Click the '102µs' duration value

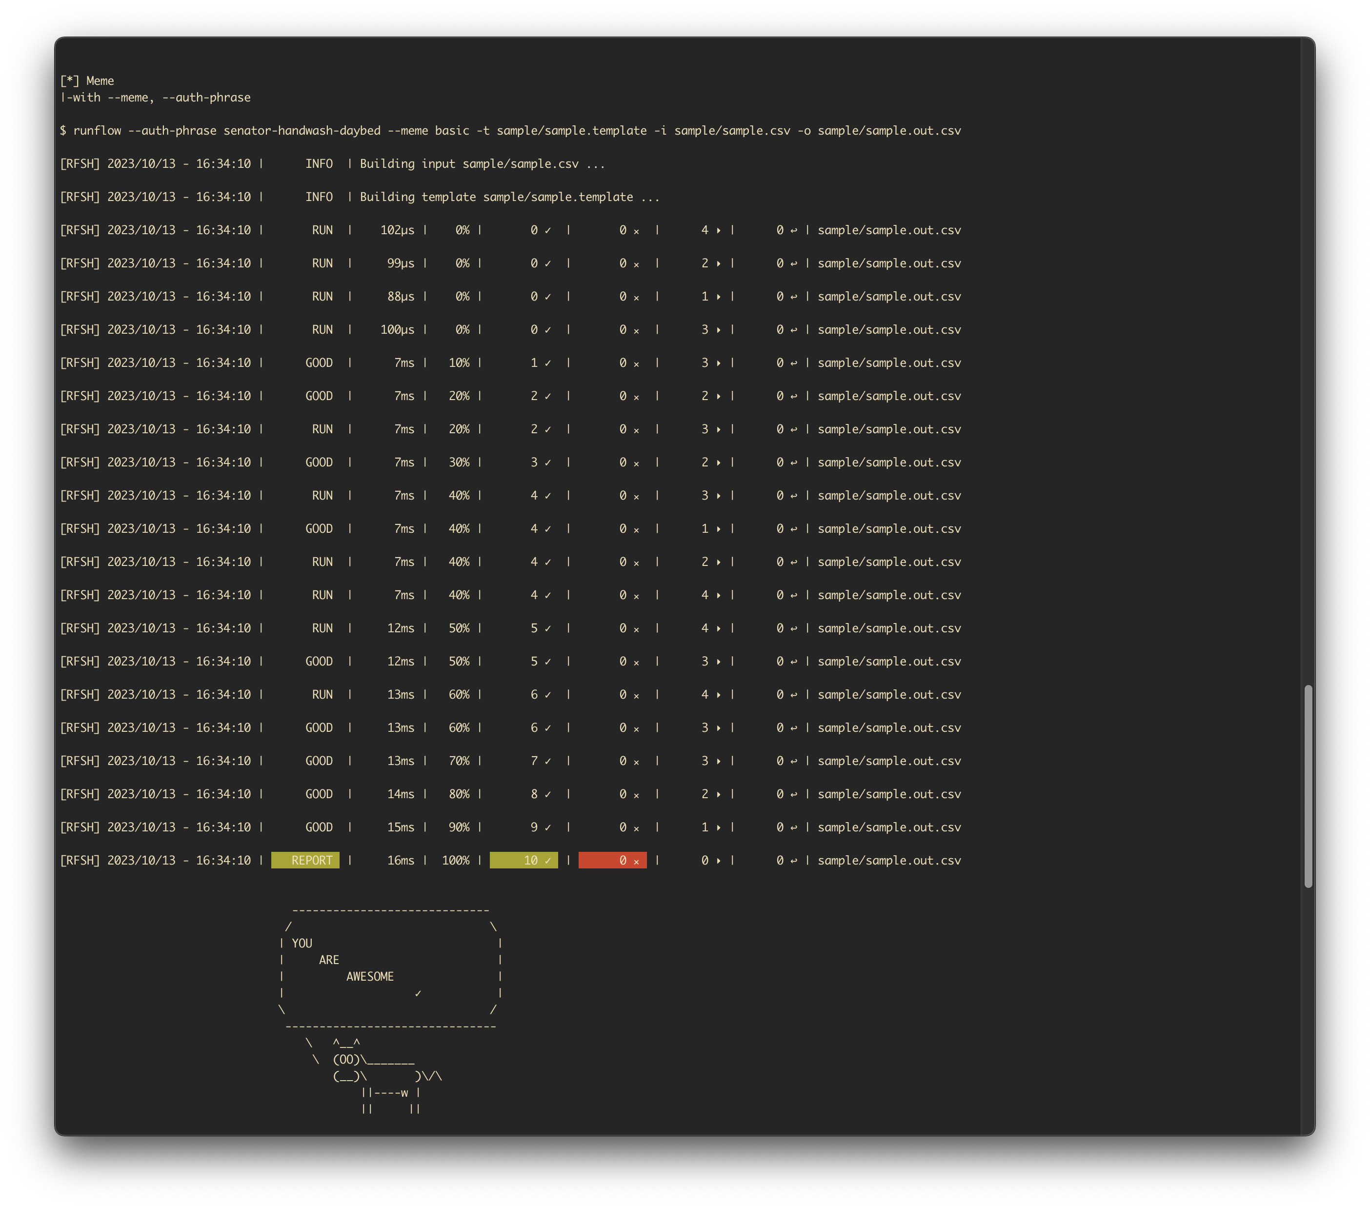coord(398,230)
